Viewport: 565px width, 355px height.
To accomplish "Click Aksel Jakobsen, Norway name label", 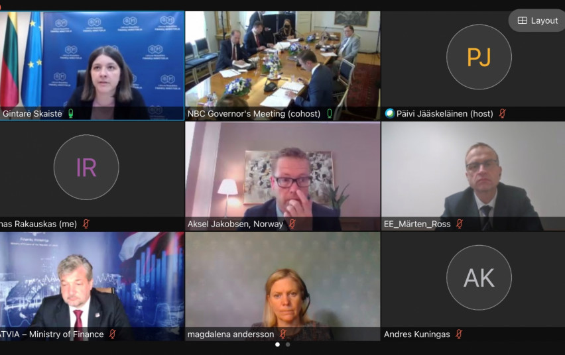I will 235,224.
